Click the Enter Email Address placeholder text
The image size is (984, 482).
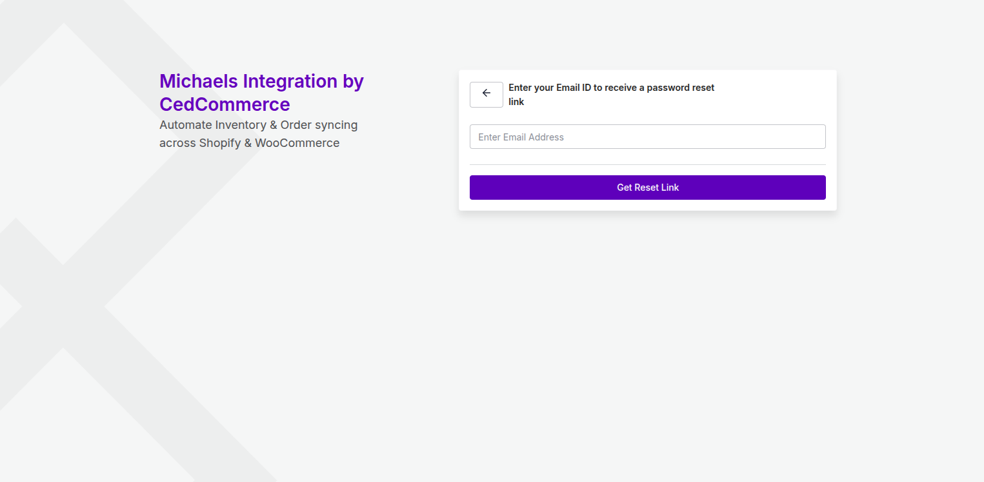(x=521, y=137)
